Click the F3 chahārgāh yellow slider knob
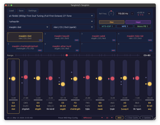The image size is (160, 125). [x=75, y=79]
